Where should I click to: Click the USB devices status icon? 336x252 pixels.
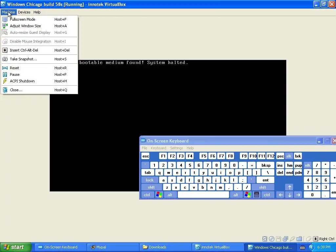(x=292, y=239)
